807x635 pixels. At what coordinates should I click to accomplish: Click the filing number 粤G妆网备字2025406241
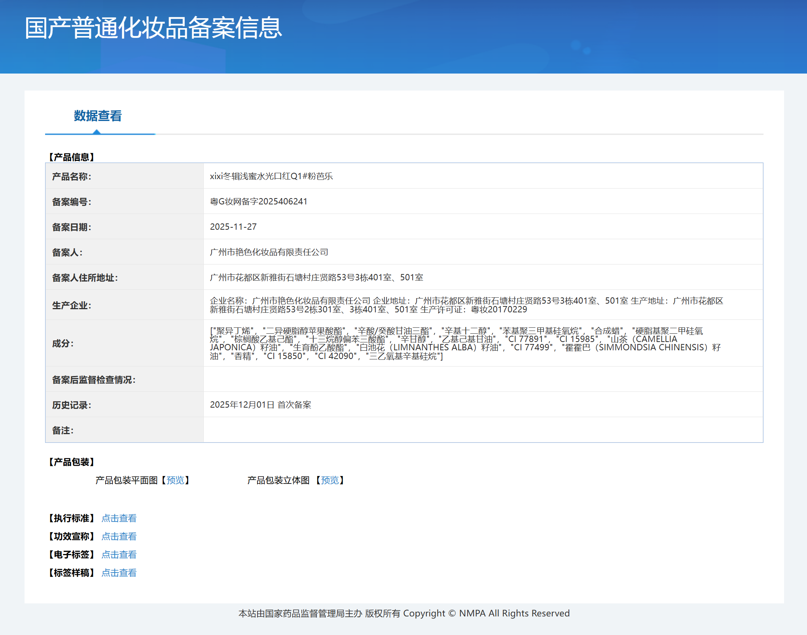coord(259,201)
